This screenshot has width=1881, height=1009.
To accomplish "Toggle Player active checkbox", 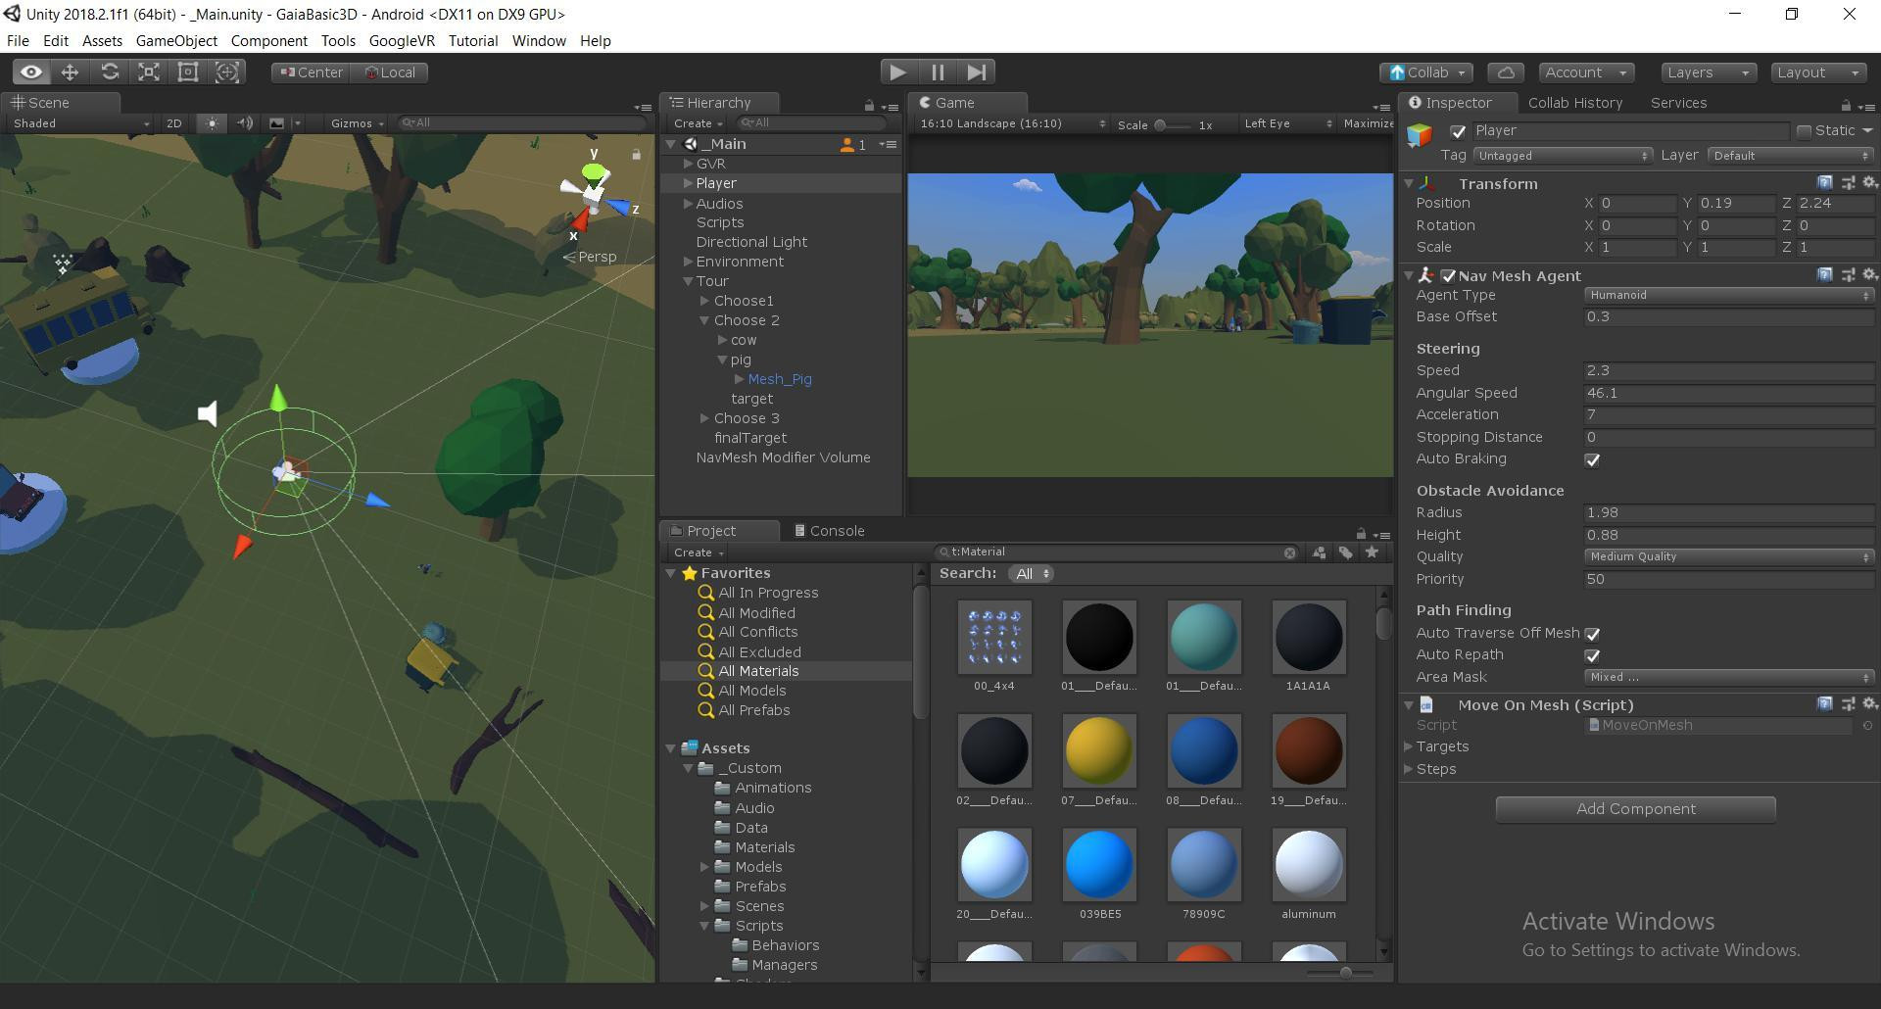I will [1458, 131].
